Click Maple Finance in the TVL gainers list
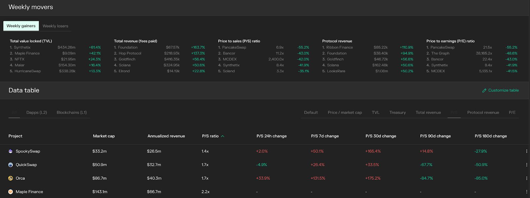The width and height of the screenshot is (530, 198). tap(27, 53)
